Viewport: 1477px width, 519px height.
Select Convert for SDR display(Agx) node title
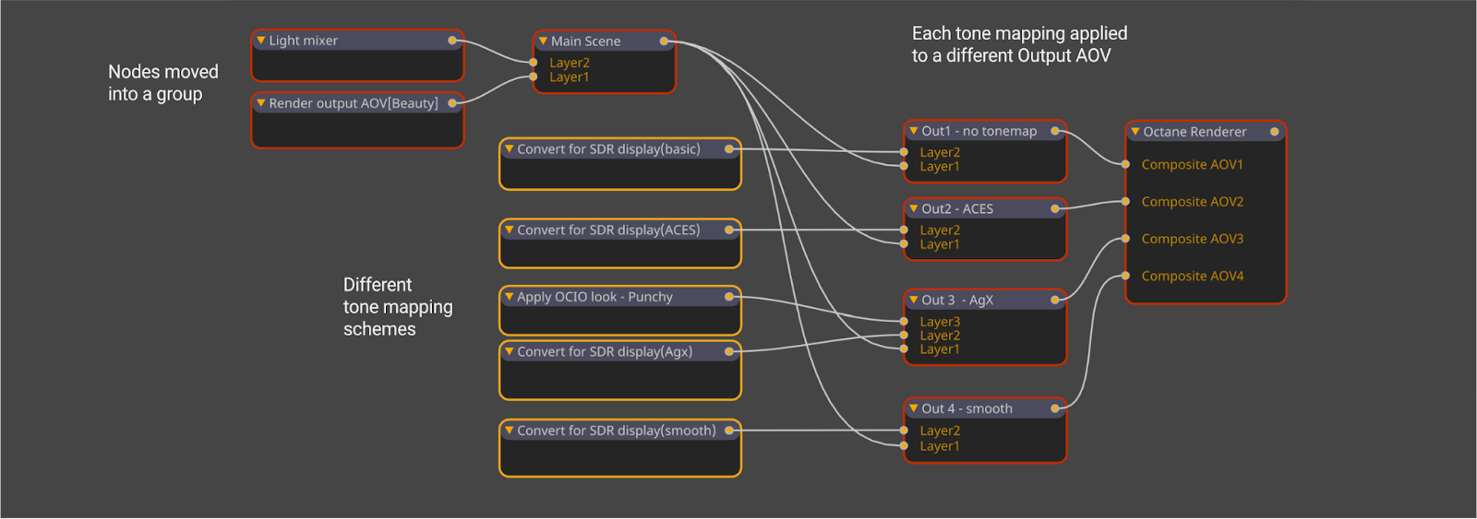pos(605,352)
